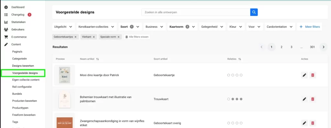Click the search designs input field
This screenshot has width=331, height=128.
pyautogui.click(x=196, y=12)
